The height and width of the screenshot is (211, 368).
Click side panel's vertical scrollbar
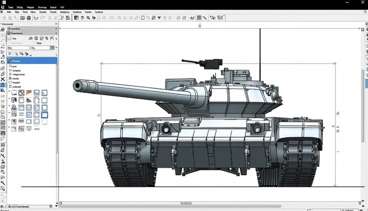point(57,110)
